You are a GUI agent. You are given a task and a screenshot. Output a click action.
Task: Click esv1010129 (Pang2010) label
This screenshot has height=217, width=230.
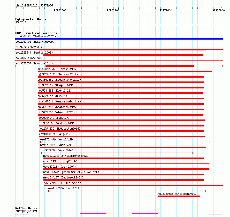pyautogui.click(x=55, y=134)
